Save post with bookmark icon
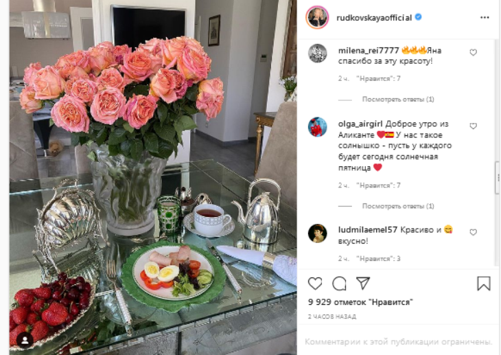 (483, 284)
